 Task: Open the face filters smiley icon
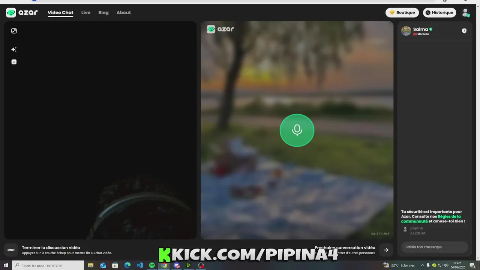(14, 62)
